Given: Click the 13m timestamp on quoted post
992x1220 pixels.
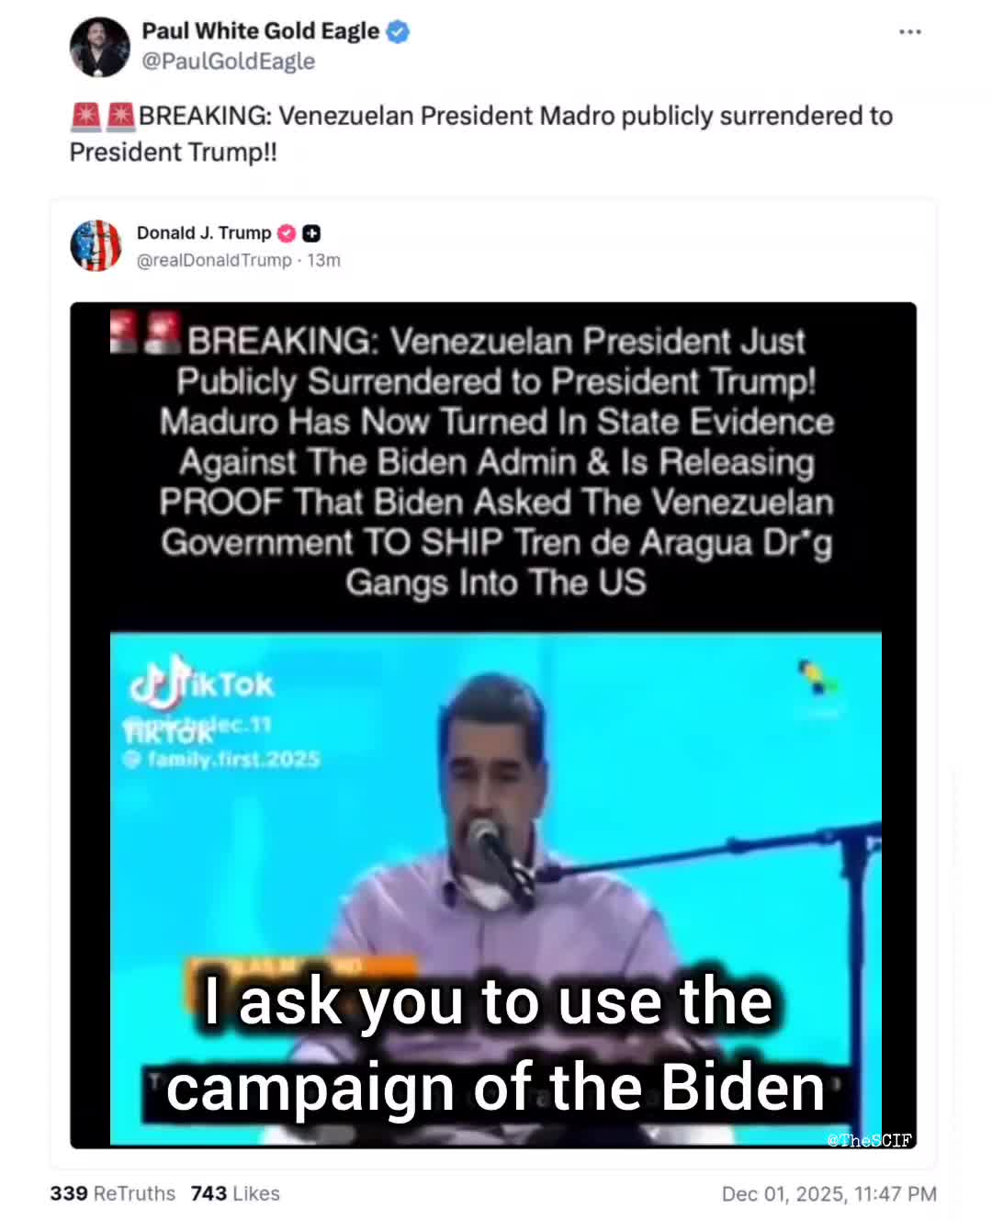Looking at the screenshot, I should (323, 261).
